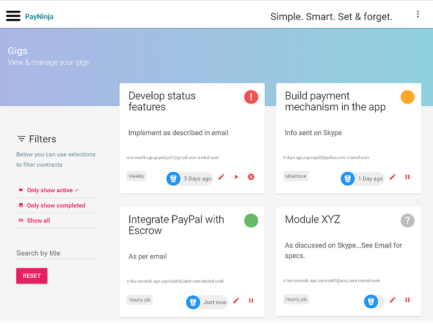This screenshot has height=325, width=433.
Task: Click 'As discussed on Skype' description text
Action: click(343, 250)
